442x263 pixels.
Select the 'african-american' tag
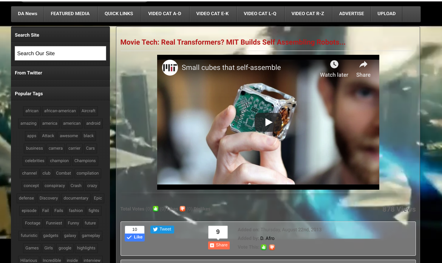point(60,111)
